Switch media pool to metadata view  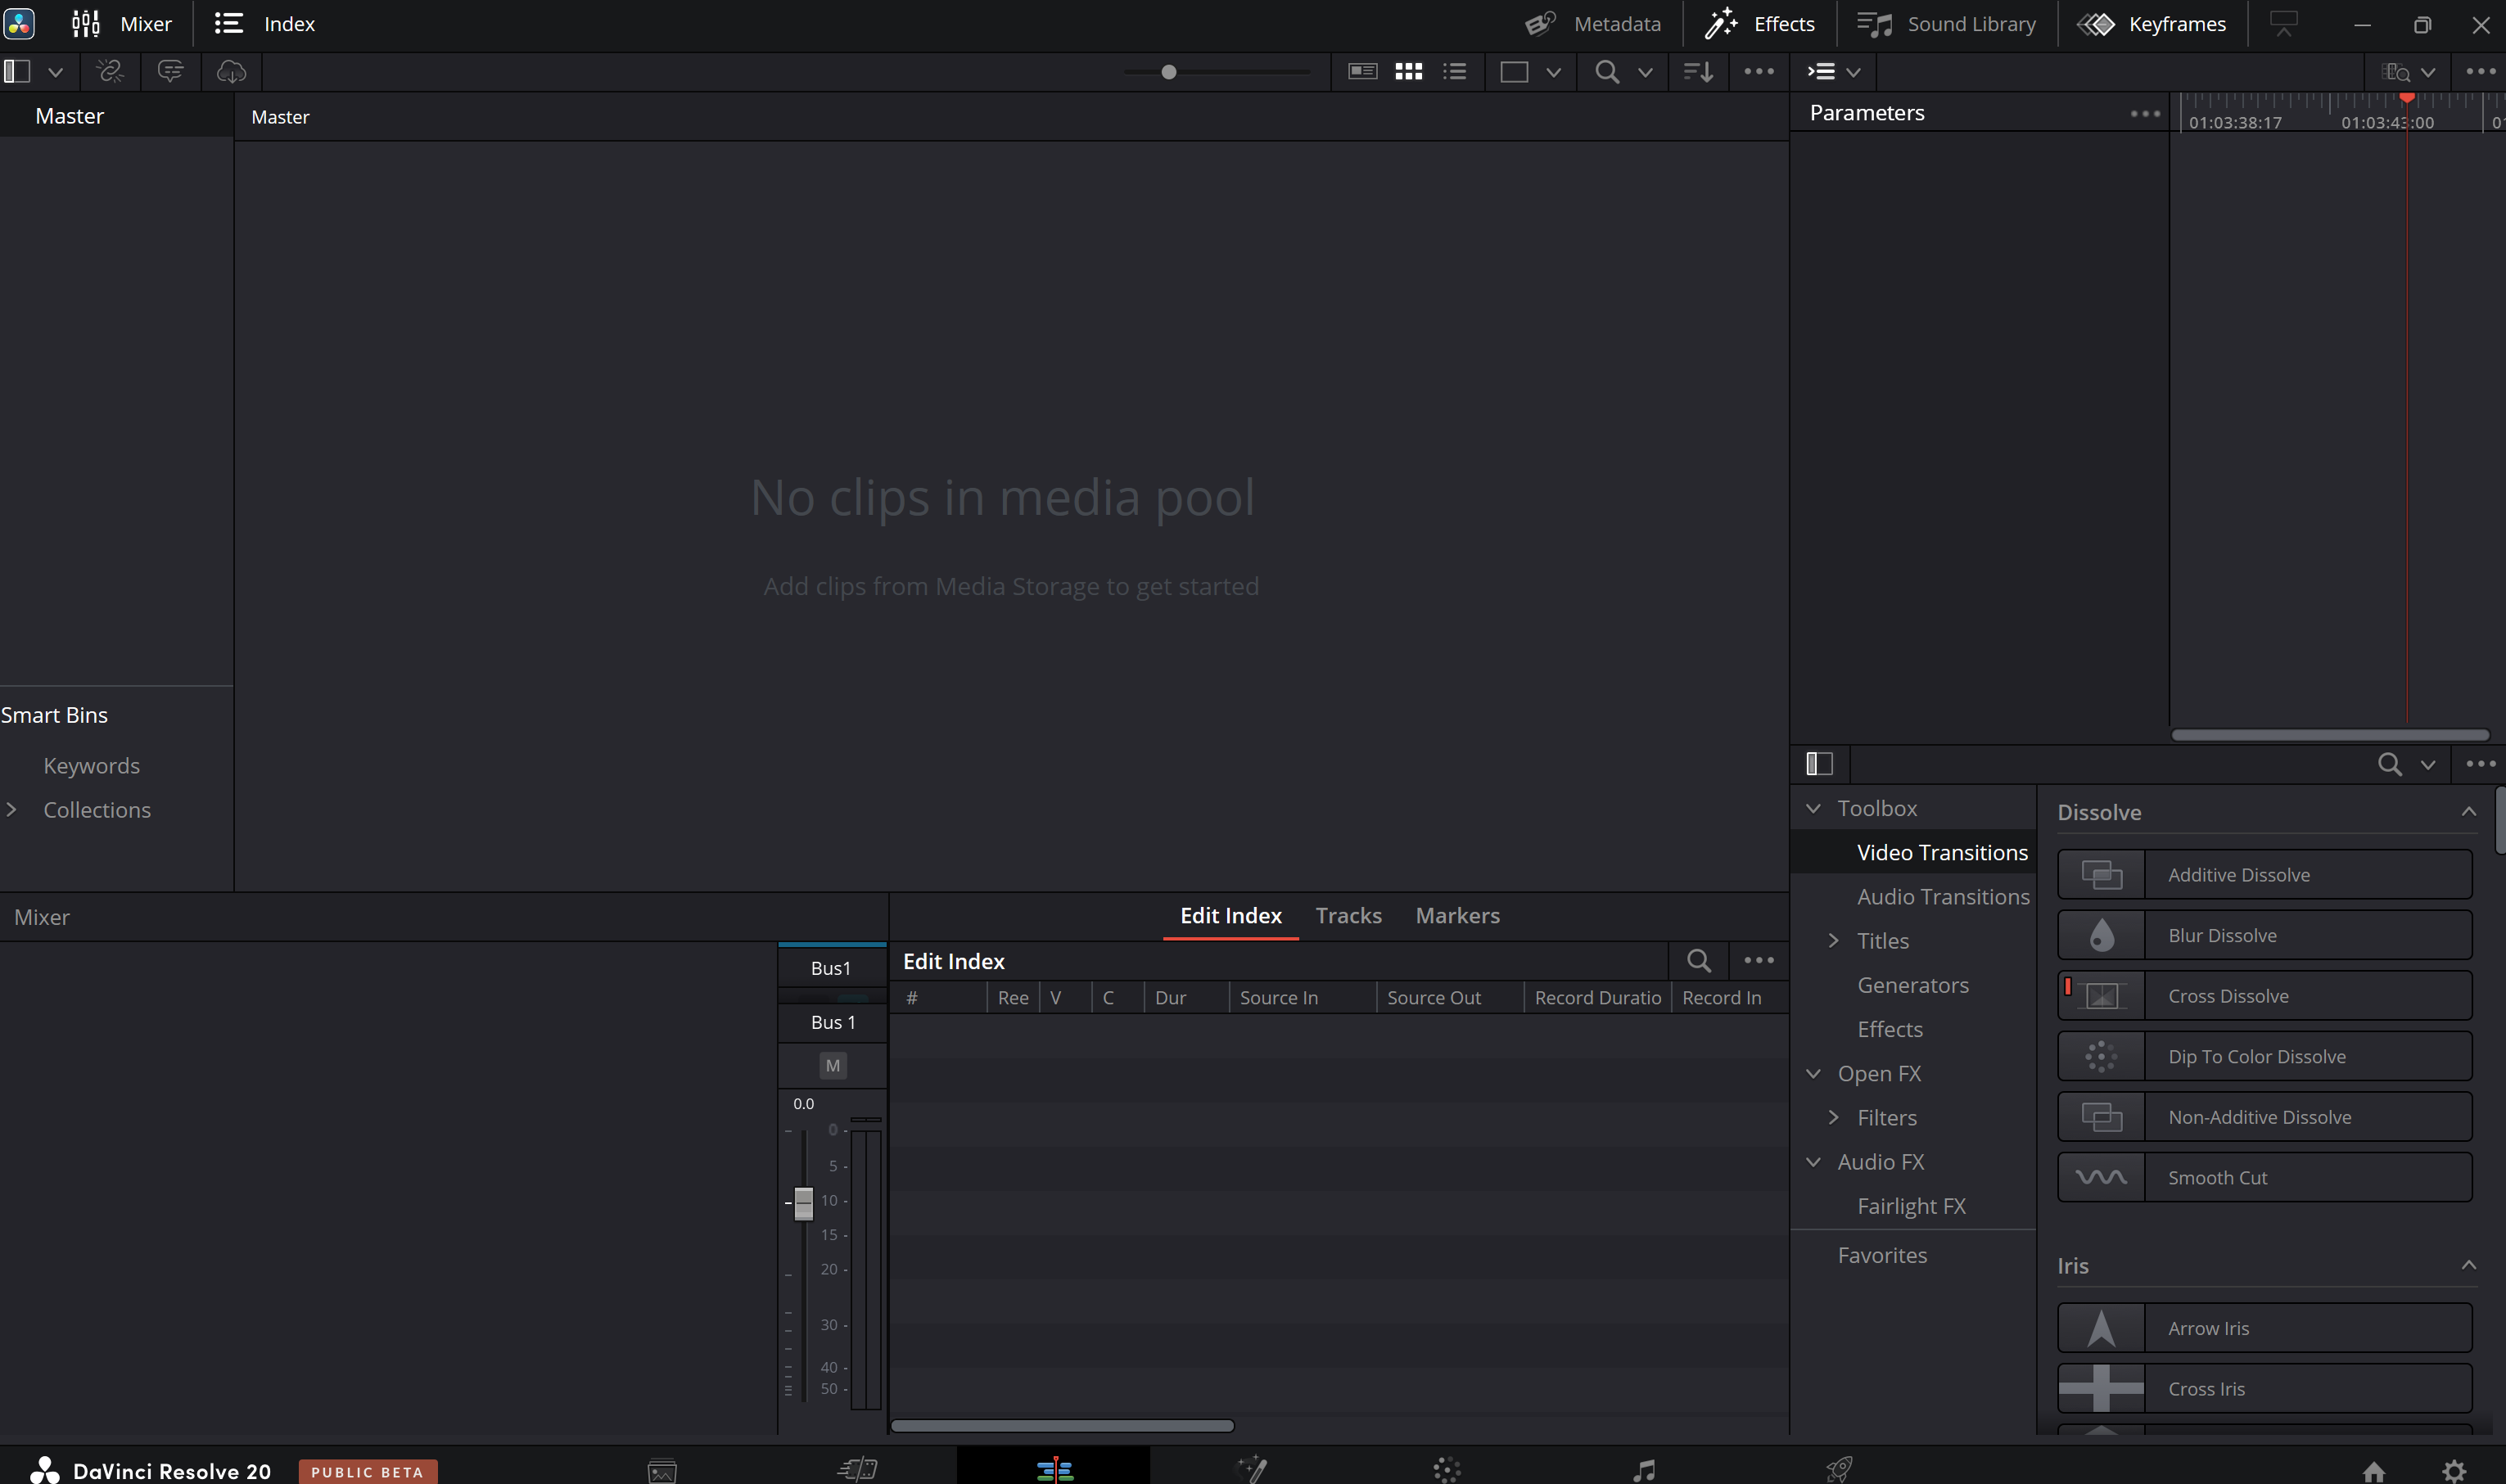click(x=1362, y=71)
